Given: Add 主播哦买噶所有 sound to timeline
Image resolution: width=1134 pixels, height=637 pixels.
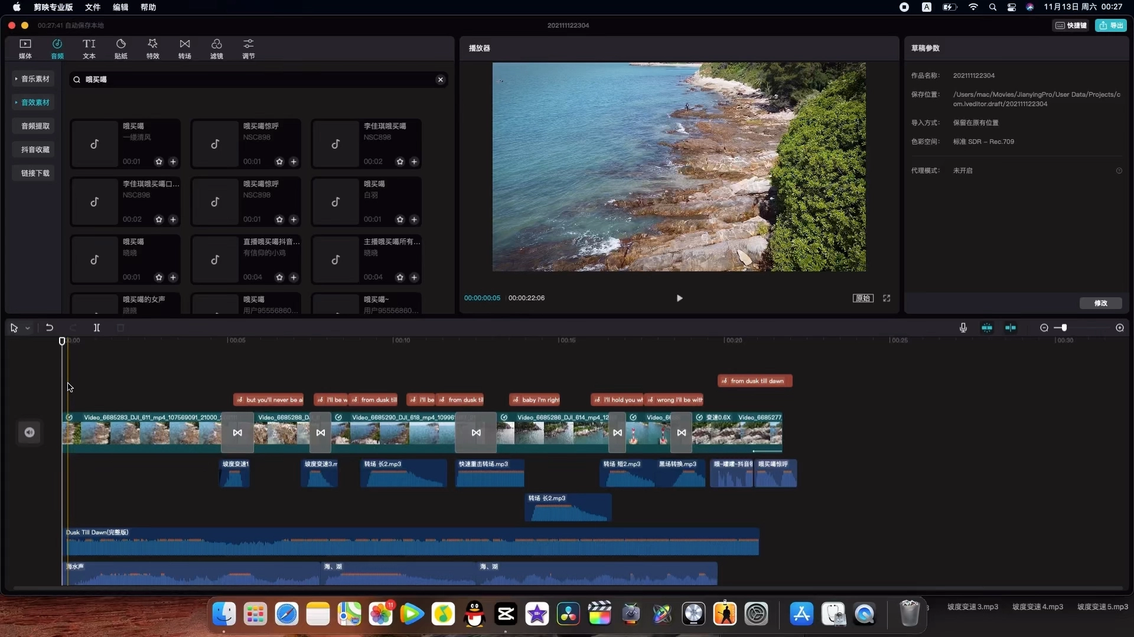Looking at the screenshot, I should (414, 277).
